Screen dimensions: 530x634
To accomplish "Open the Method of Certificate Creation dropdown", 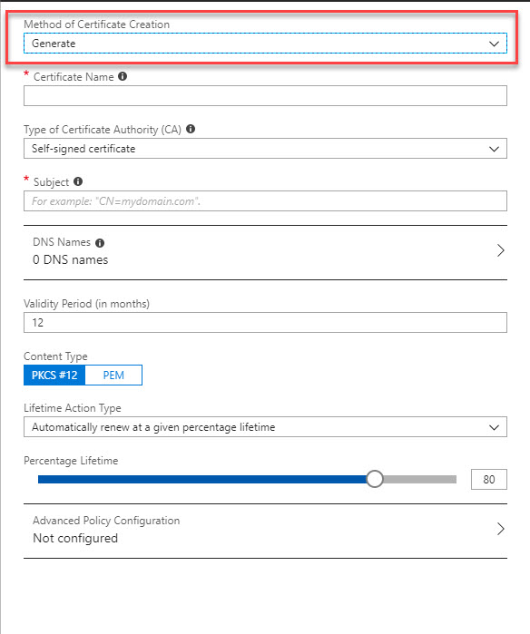I will (265, 44).
